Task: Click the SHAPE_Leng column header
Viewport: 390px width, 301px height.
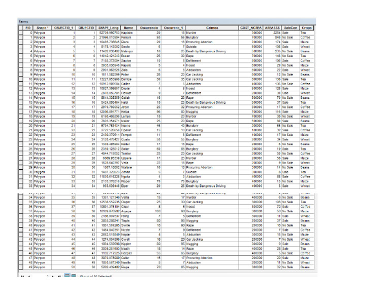Action: point(108,28)
